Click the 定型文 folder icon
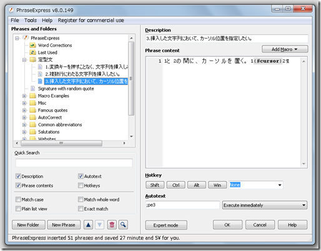The width and height of the screenshot is (321, 251). click(32, 60)
